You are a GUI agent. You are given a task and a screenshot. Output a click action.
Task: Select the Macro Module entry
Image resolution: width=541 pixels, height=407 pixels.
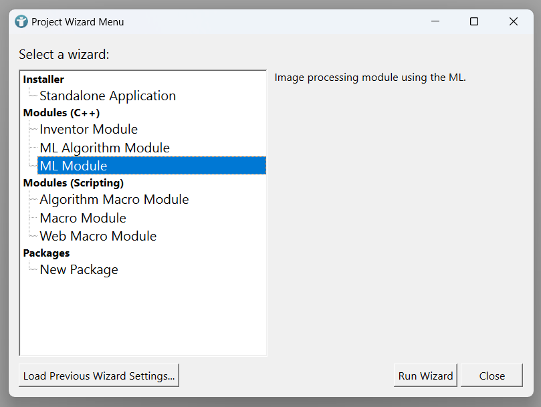(x=83, y=218)
